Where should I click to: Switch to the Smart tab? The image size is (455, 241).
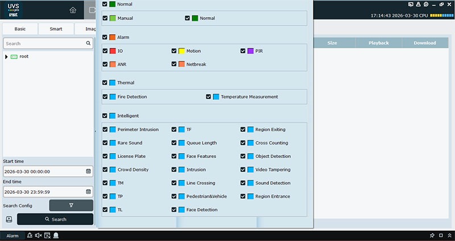pos(56,28)
